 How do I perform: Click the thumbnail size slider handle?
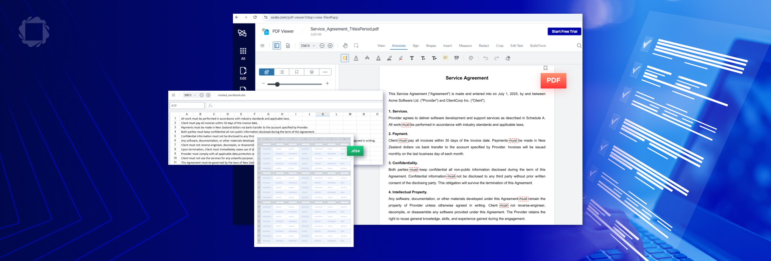pyautogui.click(x=277, y=84)
